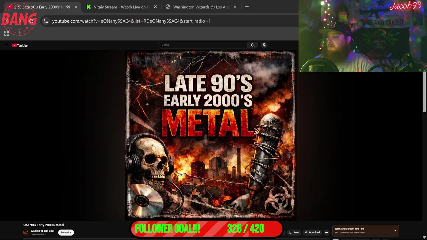Click the scrollbar down arrow
Image resolution: width=427 pixels, height=240 pixels.
424,237
